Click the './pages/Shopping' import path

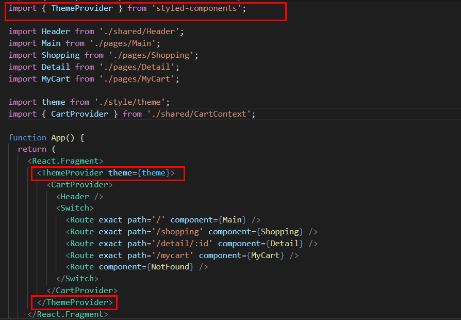point(152,55)
